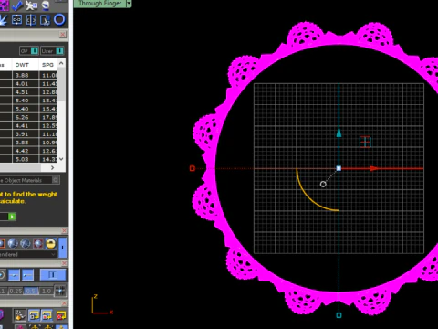Image resolution: width=438 pixels, height=329 pixels.
Task: Click the red X-axis arrow handle
Action: (x=375, y=168)
